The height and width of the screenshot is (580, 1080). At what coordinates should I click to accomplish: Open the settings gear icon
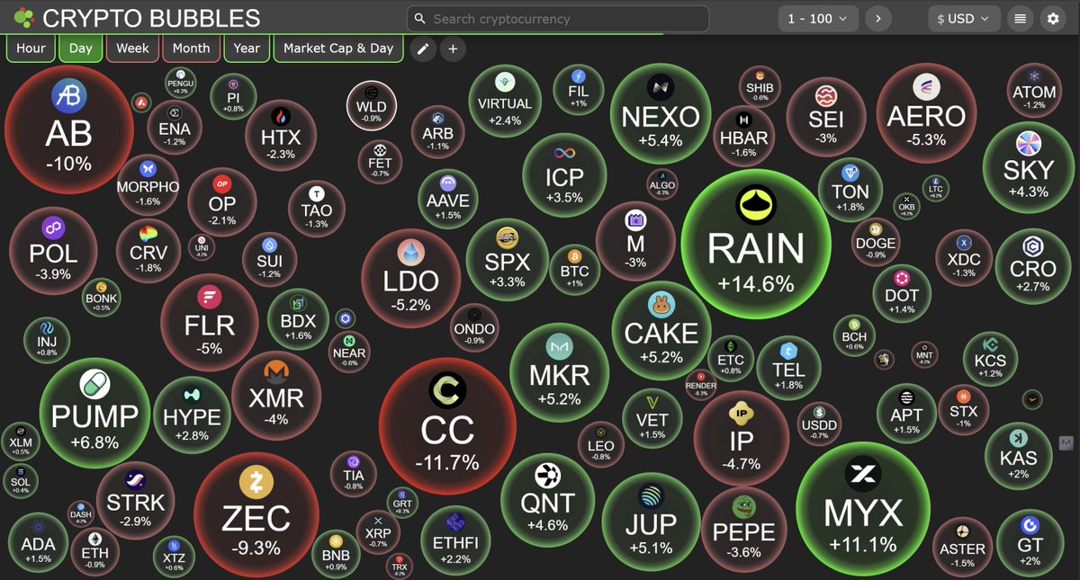1052,18
